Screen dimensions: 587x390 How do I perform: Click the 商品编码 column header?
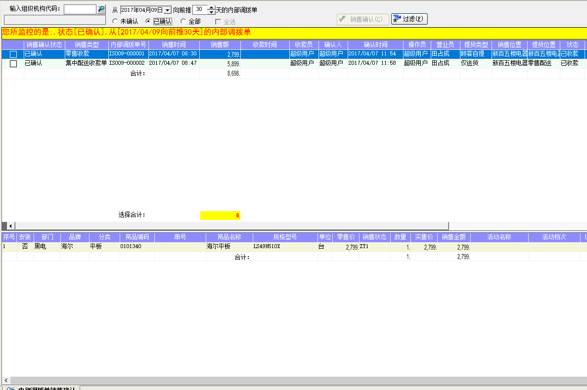tap(137, 237)
